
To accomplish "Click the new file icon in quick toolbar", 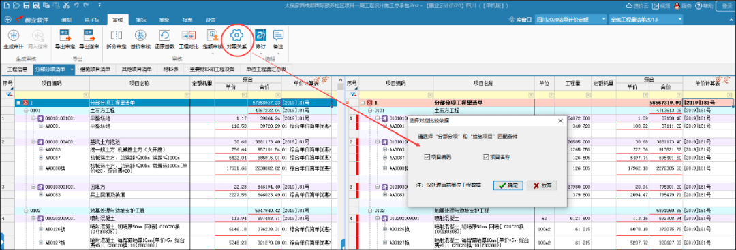I will point(6,5).
